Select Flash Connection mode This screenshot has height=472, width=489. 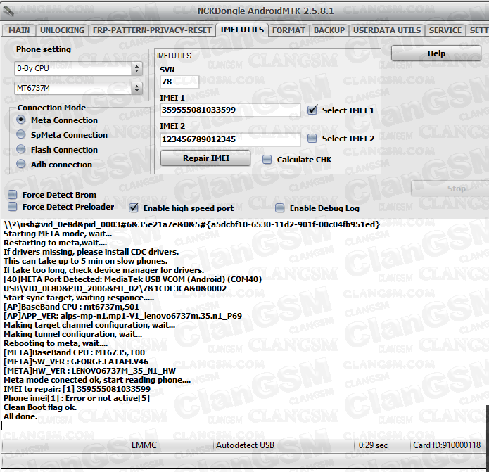coord(21,149)
